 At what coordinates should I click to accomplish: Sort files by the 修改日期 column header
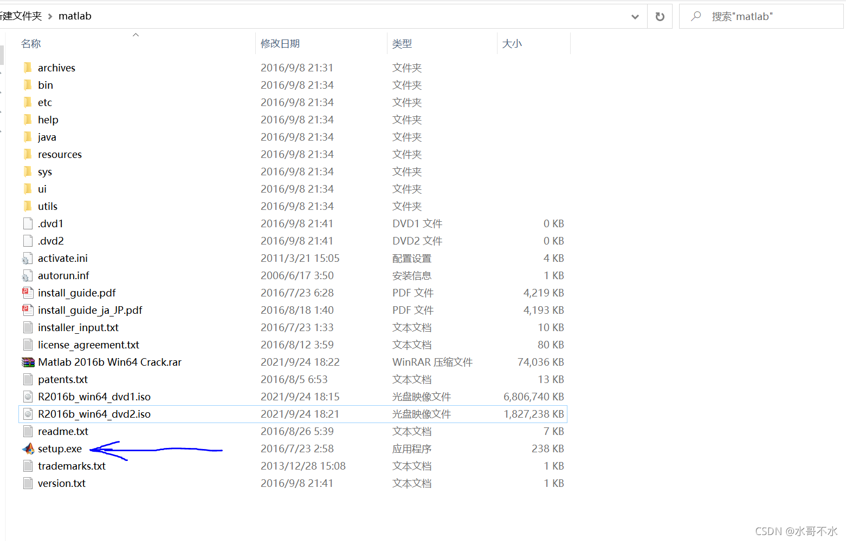click(280, 44)
